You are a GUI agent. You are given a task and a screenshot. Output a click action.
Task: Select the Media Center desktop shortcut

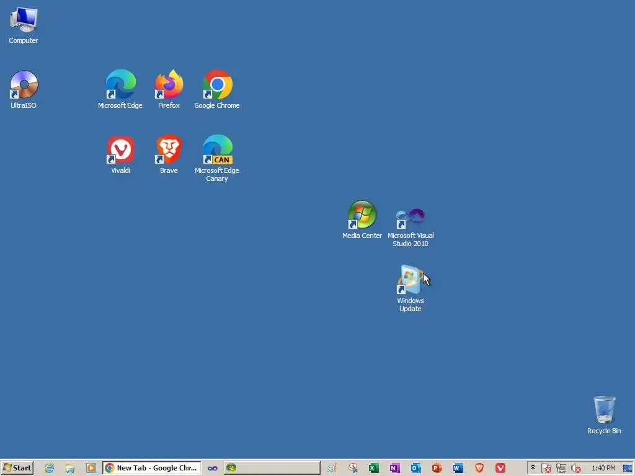[x=362, y=220]
